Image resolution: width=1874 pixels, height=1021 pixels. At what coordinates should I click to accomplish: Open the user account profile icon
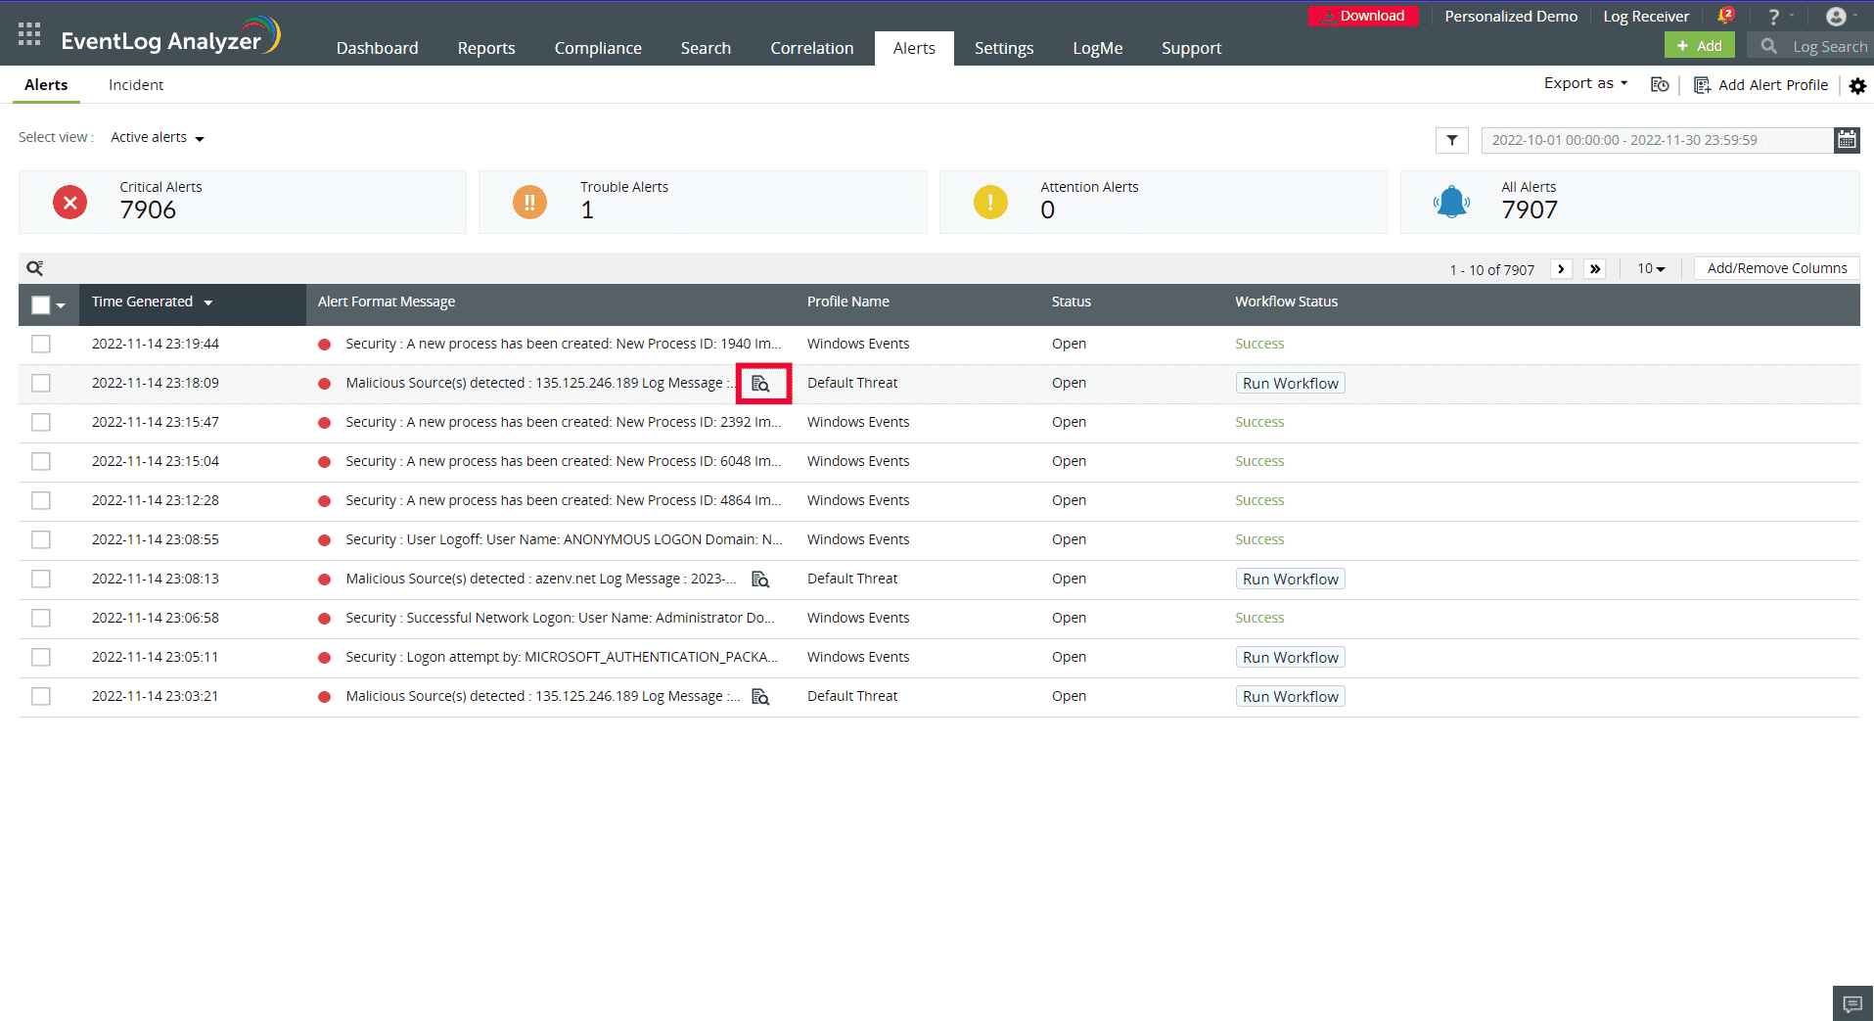pos(1837,17)
